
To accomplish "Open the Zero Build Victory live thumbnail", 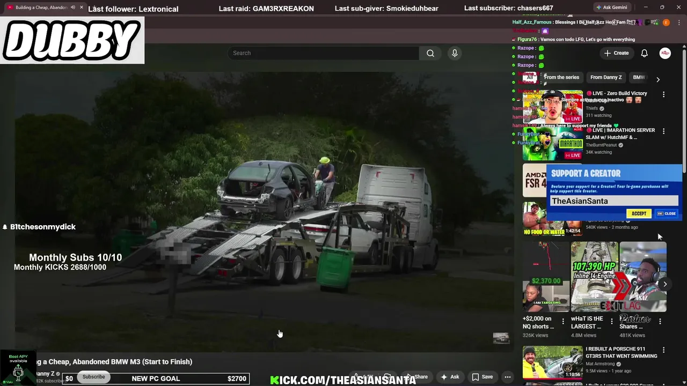I will [x=553, y=107].
